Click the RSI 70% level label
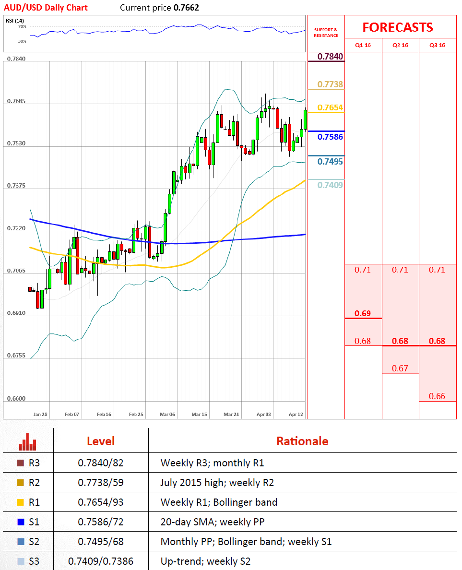Viewport: 462px width, 570px height. [22, 26]
